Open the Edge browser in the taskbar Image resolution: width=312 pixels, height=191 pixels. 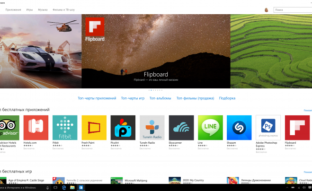[63, 188]
